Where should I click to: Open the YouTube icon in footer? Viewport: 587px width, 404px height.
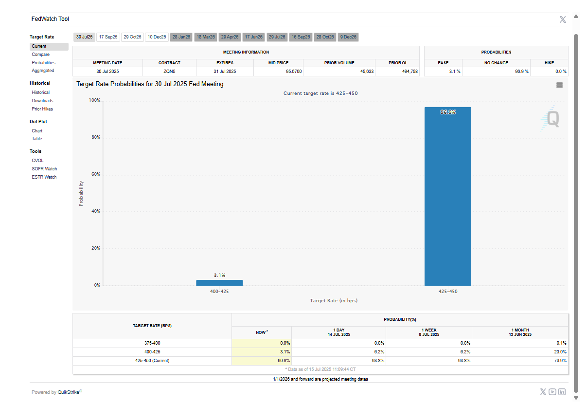coord(552,392)
